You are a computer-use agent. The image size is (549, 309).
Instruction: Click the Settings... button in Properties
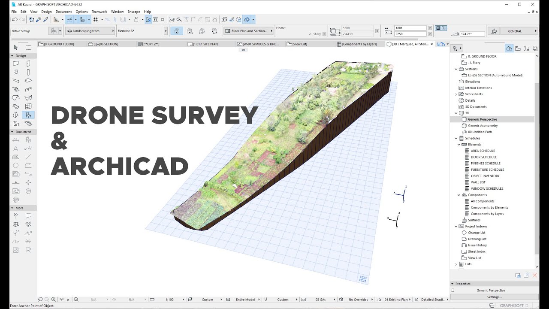(x=494, y=297)
